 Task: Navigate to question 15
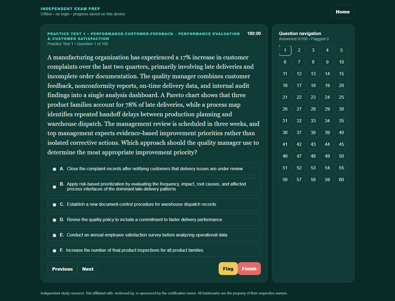point(341,74)
